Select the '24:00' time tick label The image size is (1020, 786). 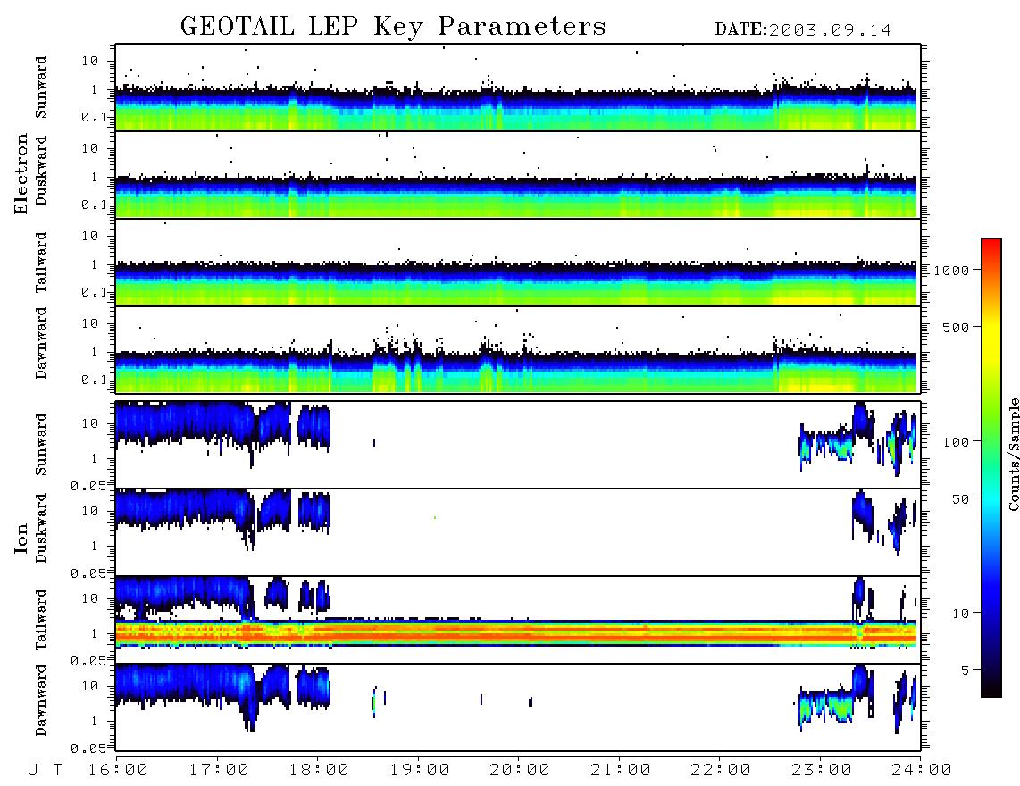pyautogui.click(x=922, y=770)
